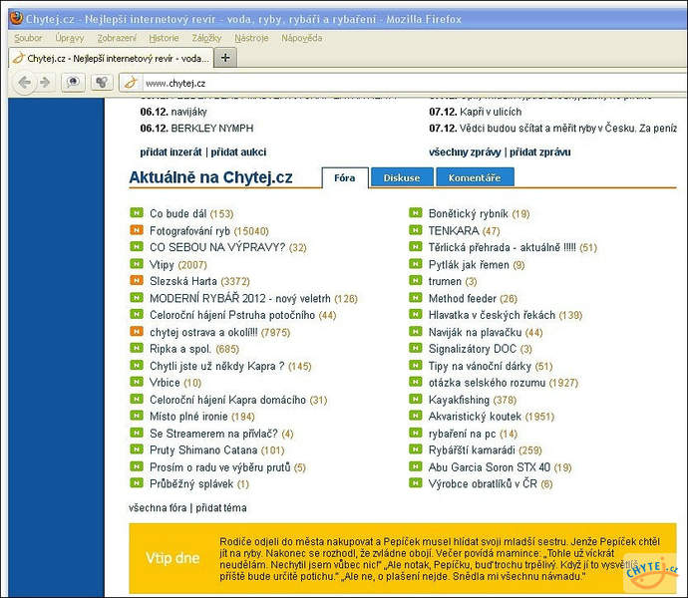Open Tipy na vánoční dárky forum

[480, 366]
